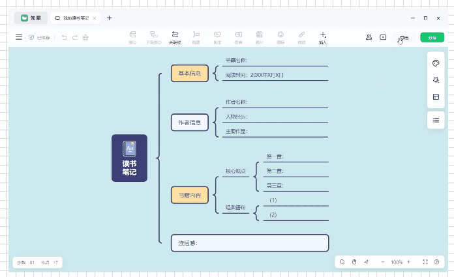The width and height of the screenshot is (454, 277).
Task: Minimize the application window
Action: (x=413, y=18)
